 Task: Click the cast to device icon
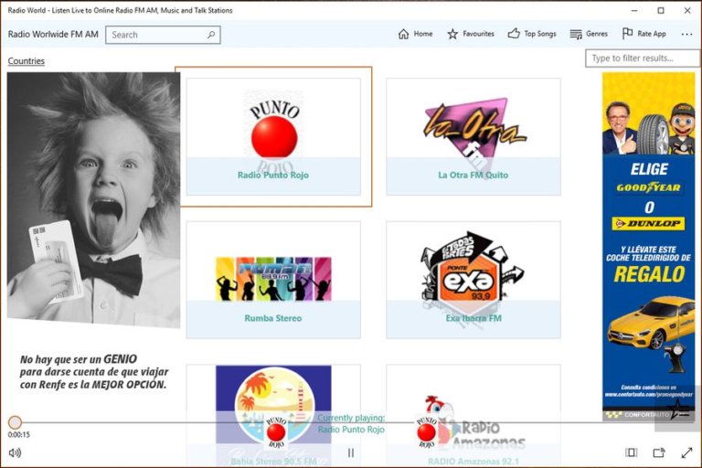tap(658, 452)
